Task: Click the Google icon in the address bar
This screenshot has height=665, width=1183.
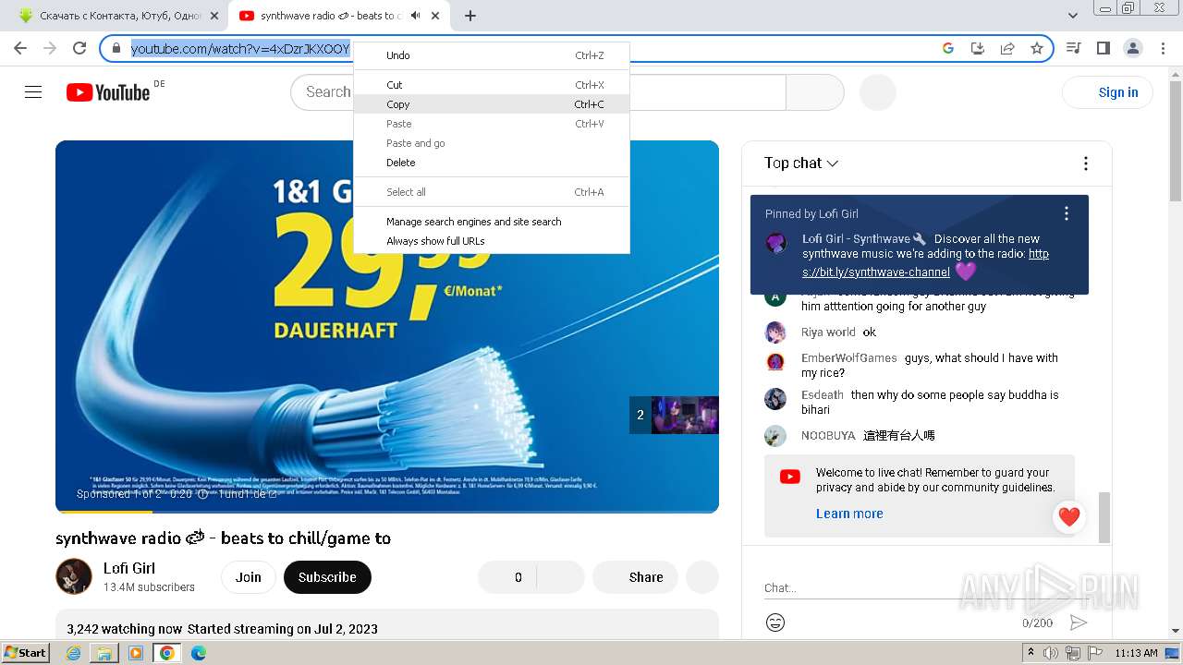Action: (x=948, y=48)
